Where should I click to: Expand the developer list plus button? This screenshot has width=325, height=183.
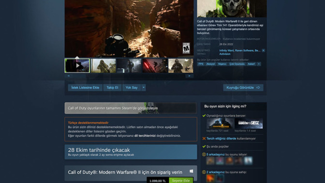(263, 50)
